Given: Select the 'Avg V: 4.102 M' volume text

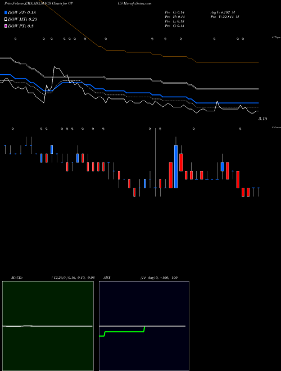Looking at the screenshot, I should coord(223,12).
